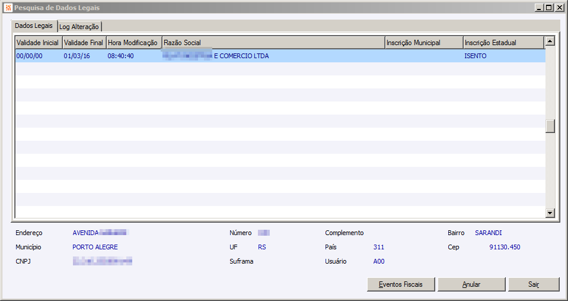This screenshot has width=568, height=301.
Task: Open the Log Alteração tab
Action: click(x=79, y=27)
